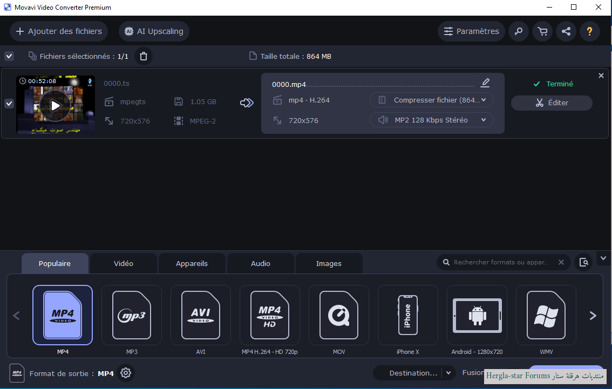Show previous format presets arrow

coord(16,316)
